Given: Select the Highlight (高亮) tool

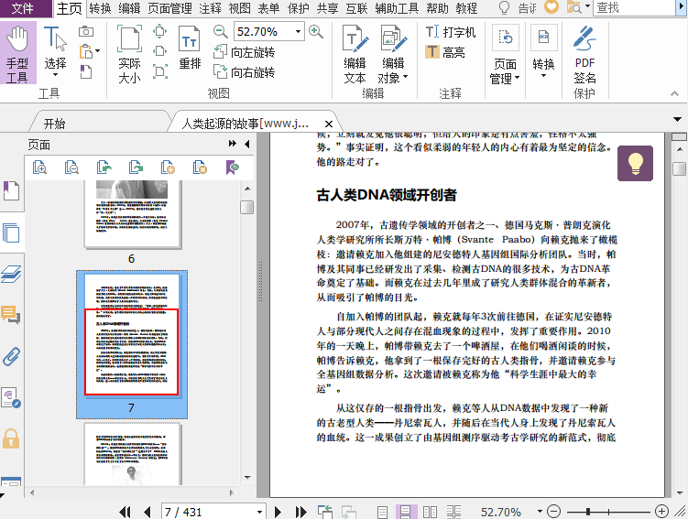Looking at the screenshot, I should 445,52.
